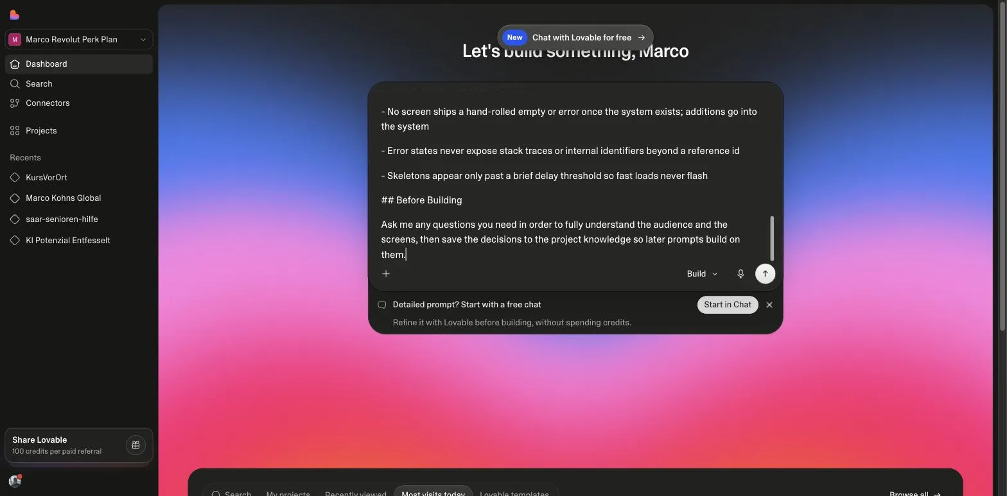Open the KI Potenzial Entfesselt recent project
This screenshot has width=1007, height=496.
coord(78,240)
